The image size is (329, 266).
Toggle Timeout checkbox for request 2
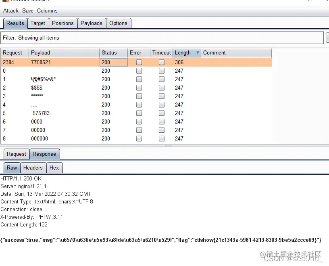point(162,88)
